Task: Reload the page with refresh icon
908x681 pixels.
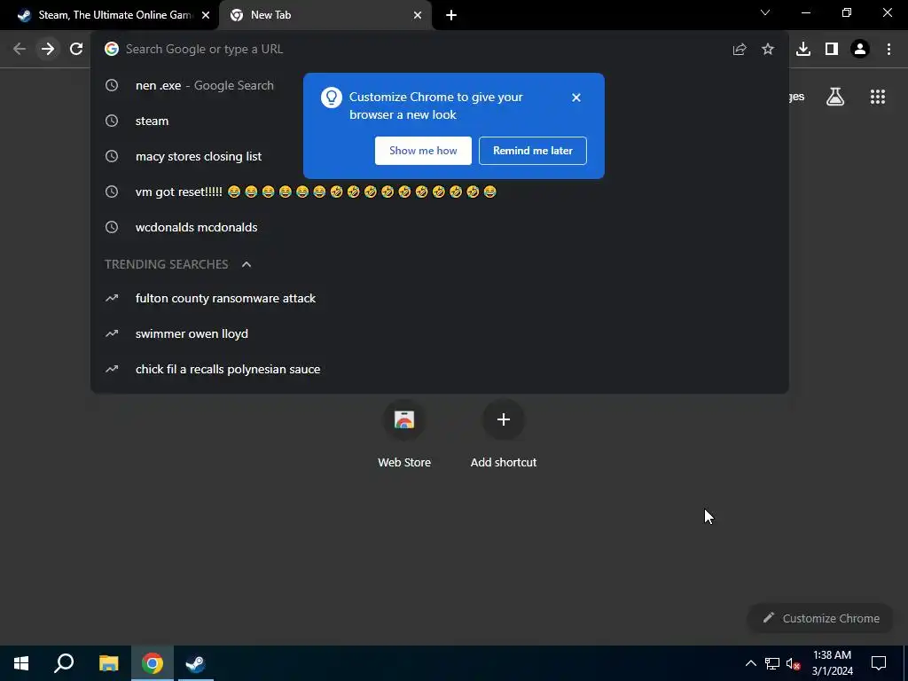Action: coord(76,50)
